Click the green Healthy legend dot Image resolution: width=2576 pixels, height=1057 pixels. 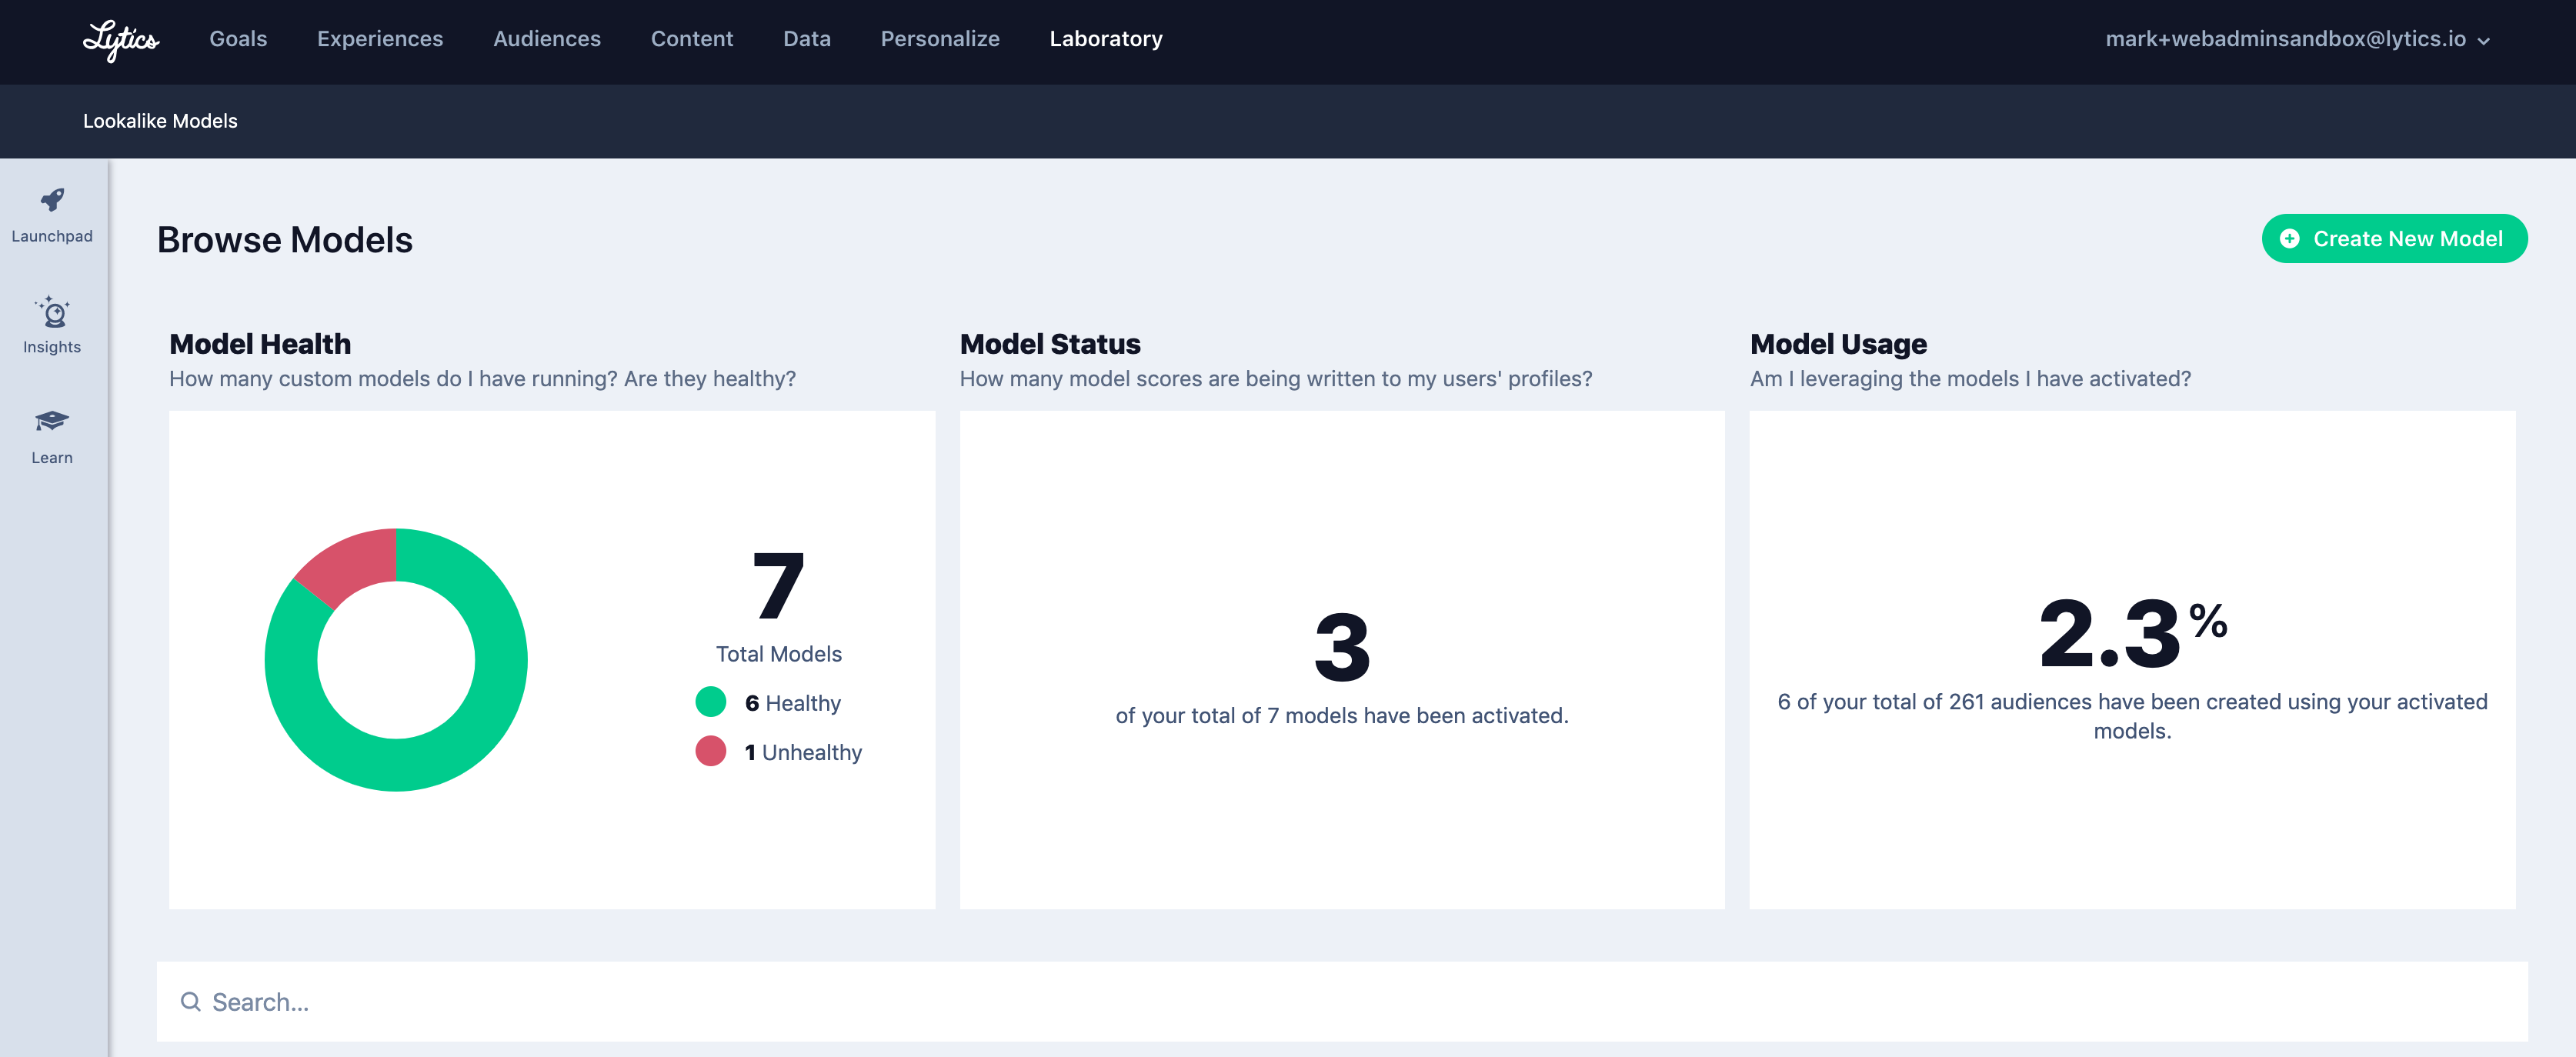[x=710, y=702]
